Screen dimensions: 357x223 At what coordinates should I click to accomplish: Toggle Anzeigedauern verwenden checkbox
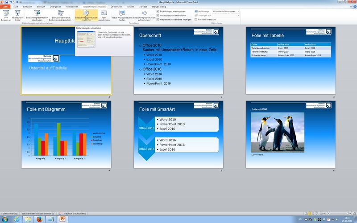click(158, 15)
